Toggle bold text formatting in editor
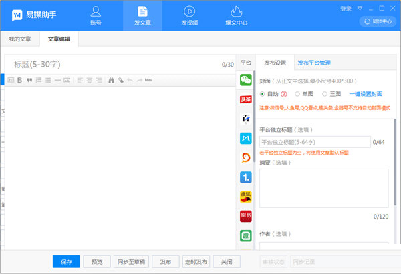This screenshot has height=274, width=401. [x=20, y=80]
